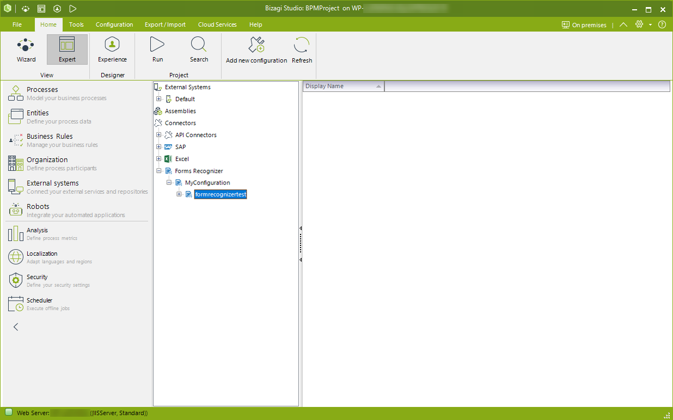Screen dimensions: 673x420
Task: Select the SAP tree item
Action: click(x=180, y=147)
